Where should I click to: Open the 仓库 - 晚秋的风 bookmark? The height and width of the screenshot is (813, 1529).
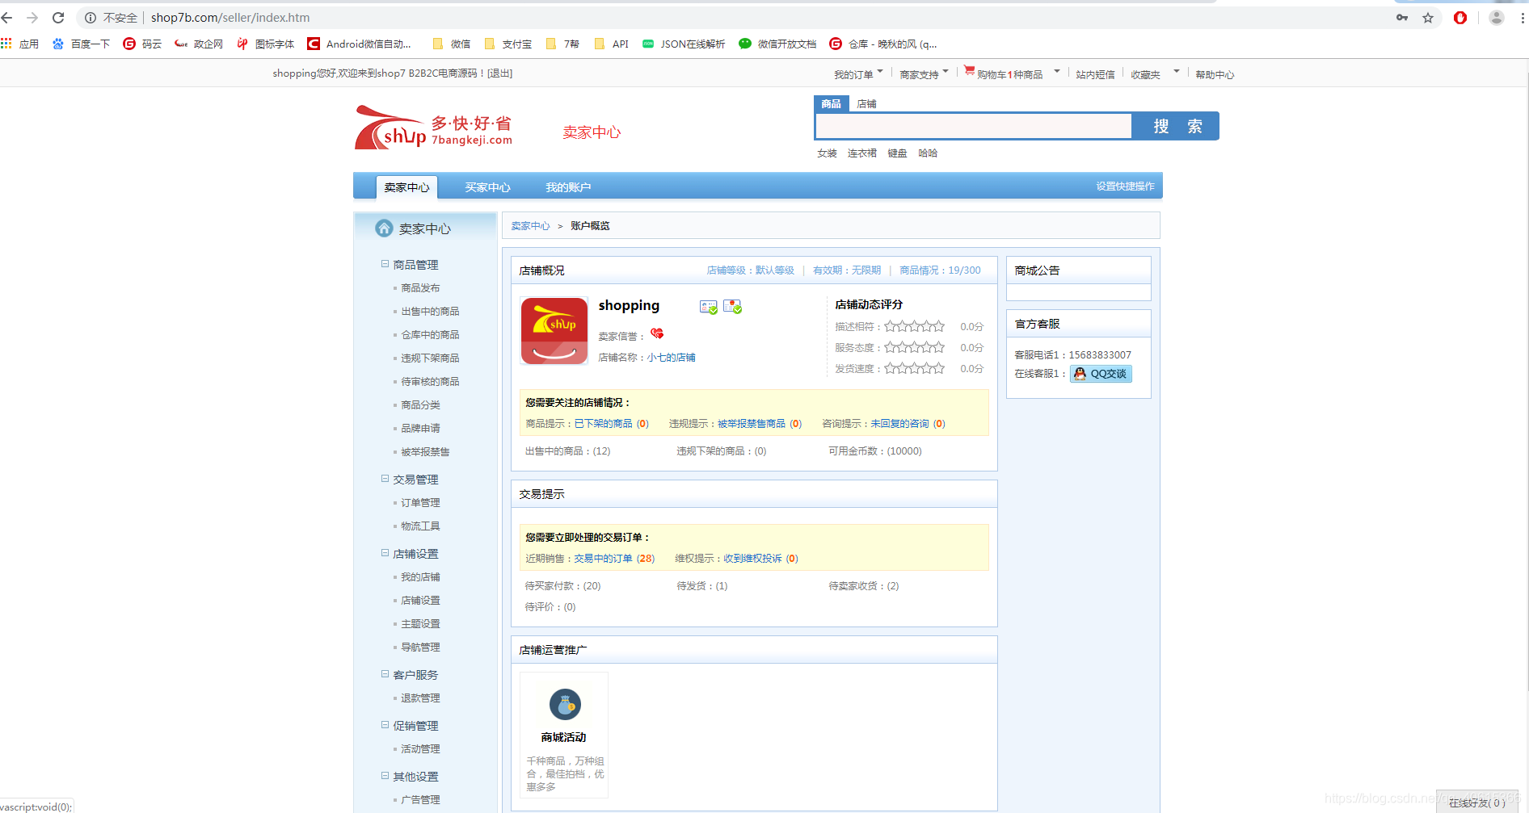point(883,44)
